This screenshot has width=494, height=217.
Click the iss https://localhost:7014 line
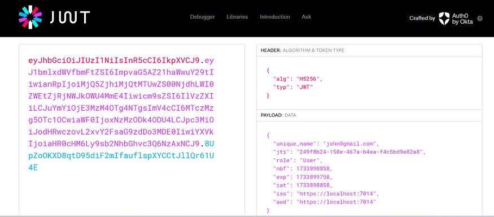pos(326,193)
